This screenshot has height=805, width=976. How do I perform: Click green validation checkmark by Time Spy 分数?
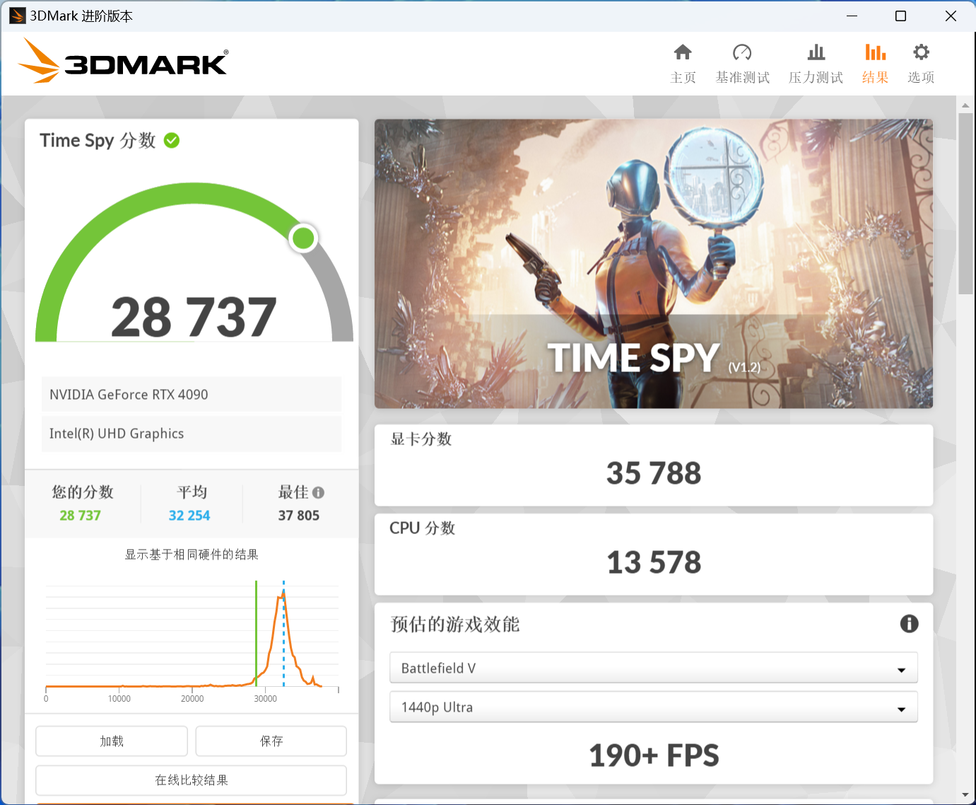(x=172, y=141)
